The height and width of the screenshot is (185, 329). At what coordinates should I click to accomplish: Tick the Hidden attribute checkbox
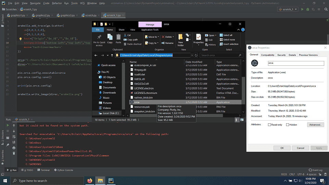pyautogui.click(x=287, y=125)
